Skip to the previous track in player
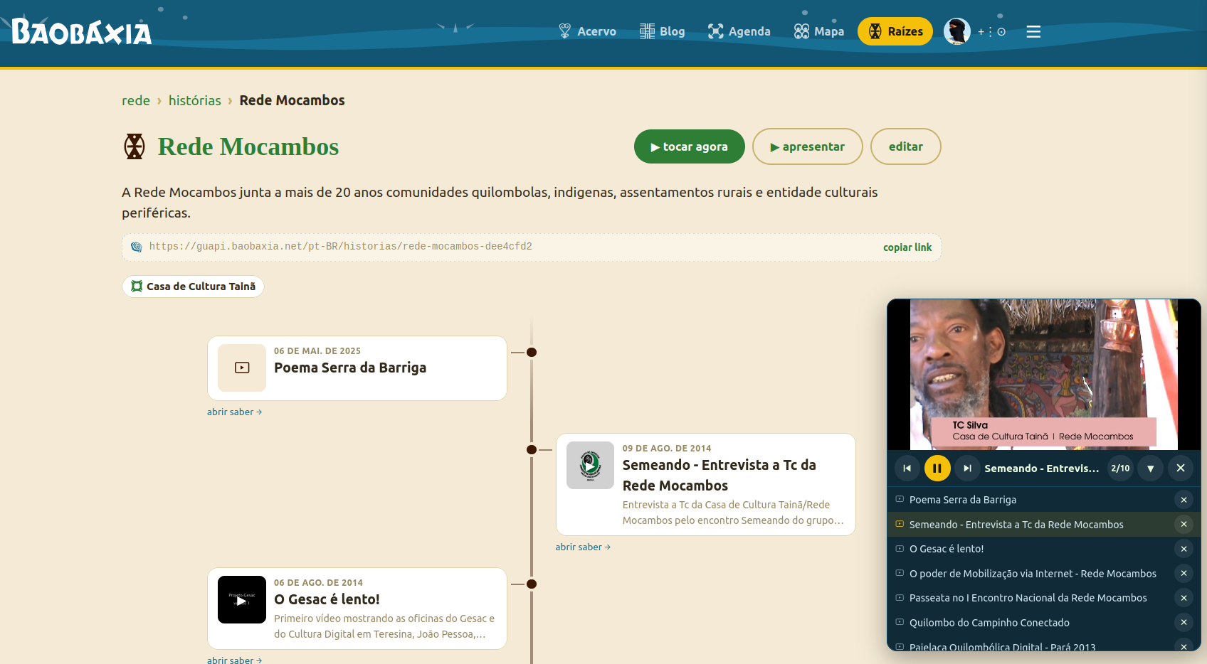The image size is (1207, 664). [x=907, y=468]
